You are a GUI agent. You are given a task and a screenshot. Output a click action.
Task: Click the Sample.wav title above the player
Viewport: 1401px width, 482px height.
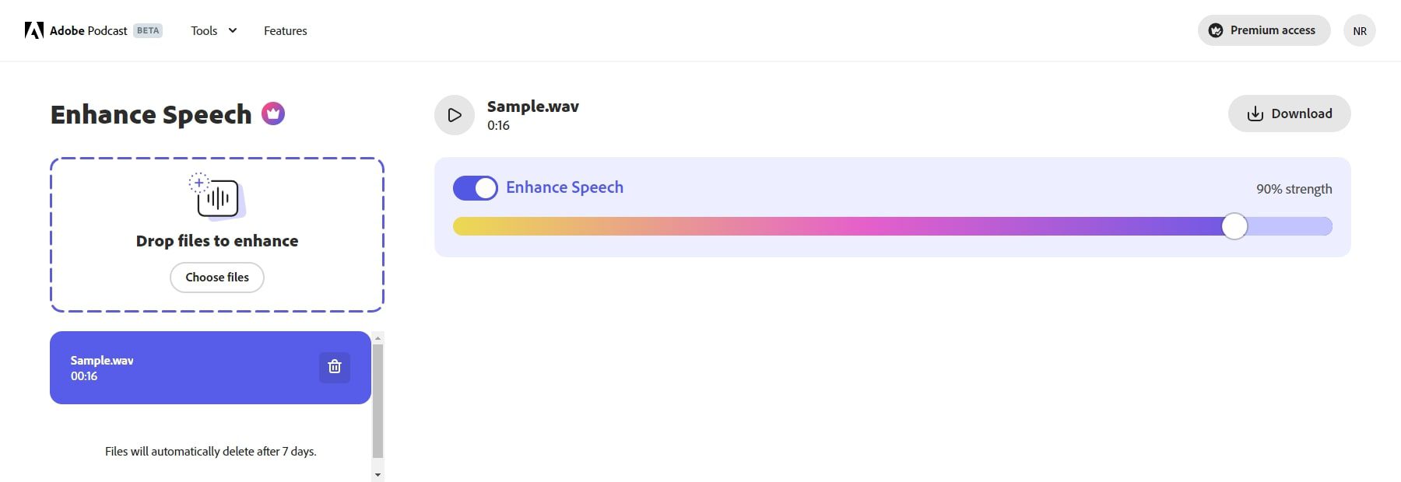pos(532,106)
